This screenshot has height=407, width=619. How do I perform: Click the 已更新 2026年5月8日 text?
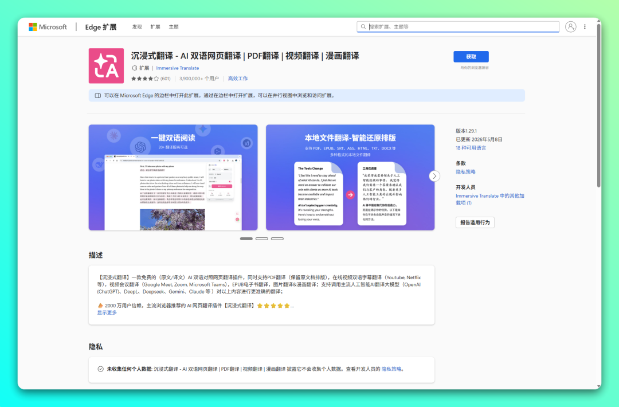[479, 139]
